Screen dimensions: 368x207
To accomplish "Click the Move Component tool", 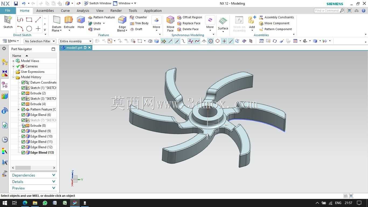I will [x=274, y=23].
